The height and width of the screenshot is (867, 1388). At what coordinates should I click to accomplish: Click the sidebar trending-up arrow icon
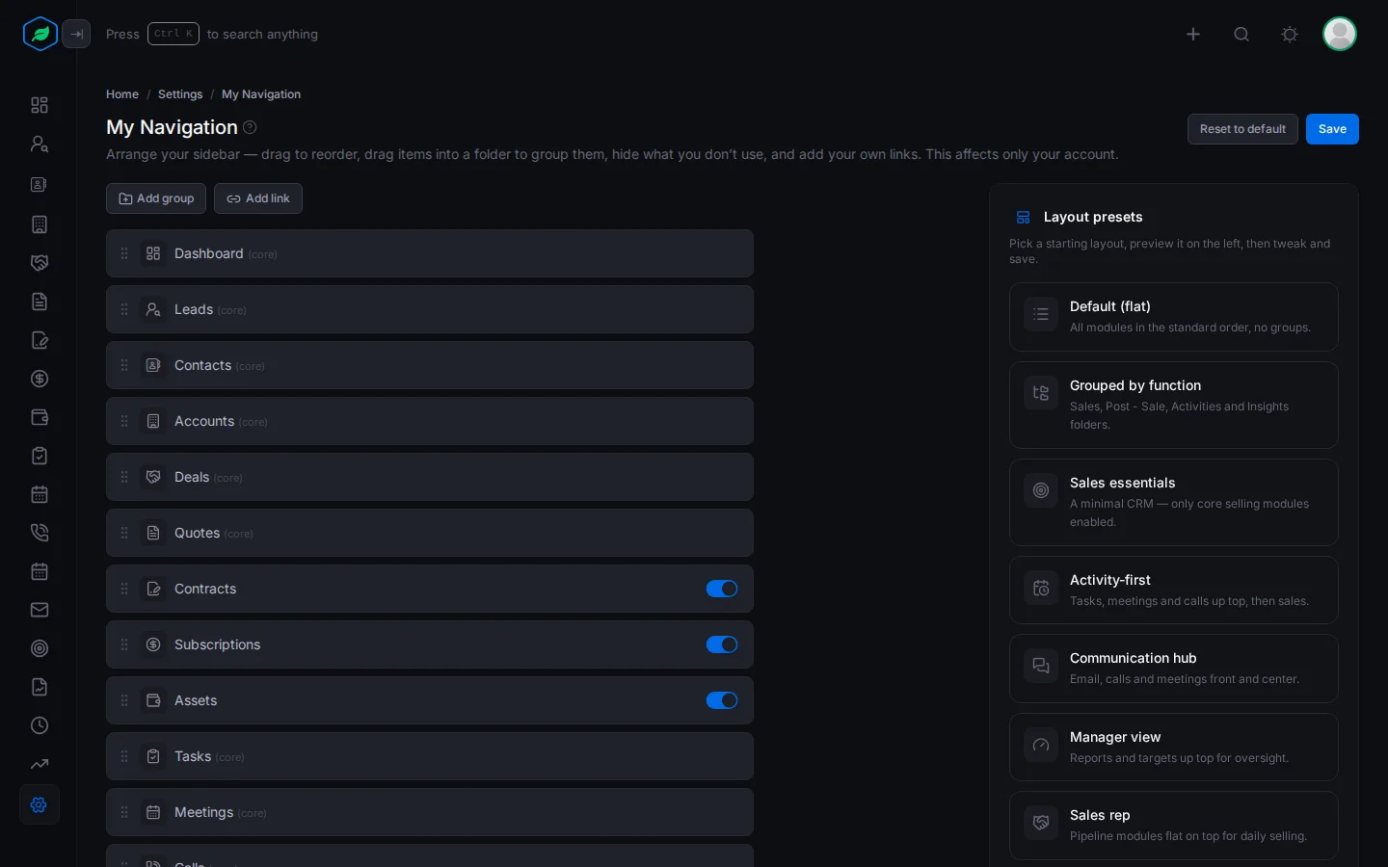tap(40, 764)
